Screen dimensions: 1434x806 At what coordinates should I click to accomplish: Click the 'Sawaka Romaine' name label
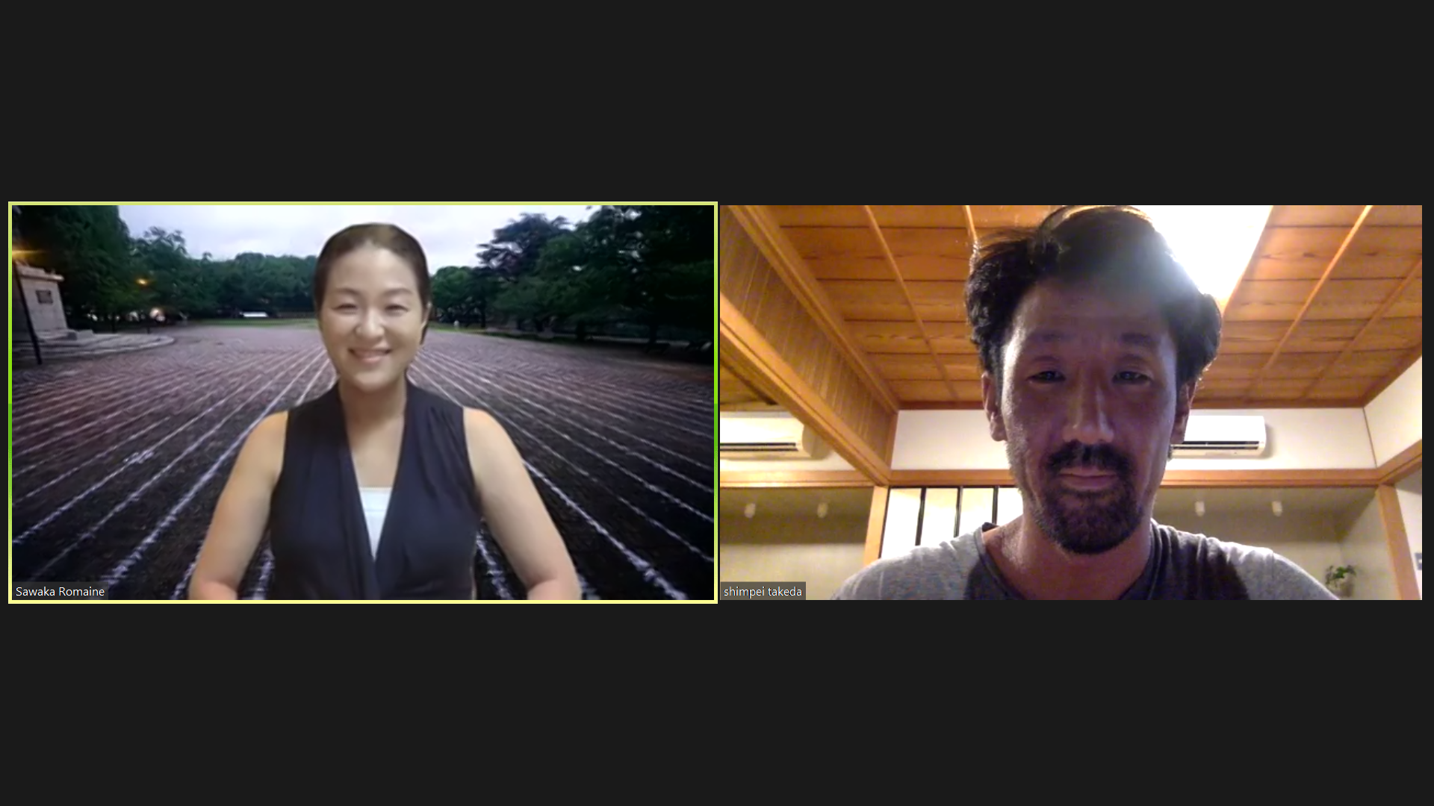click(60, 591)
